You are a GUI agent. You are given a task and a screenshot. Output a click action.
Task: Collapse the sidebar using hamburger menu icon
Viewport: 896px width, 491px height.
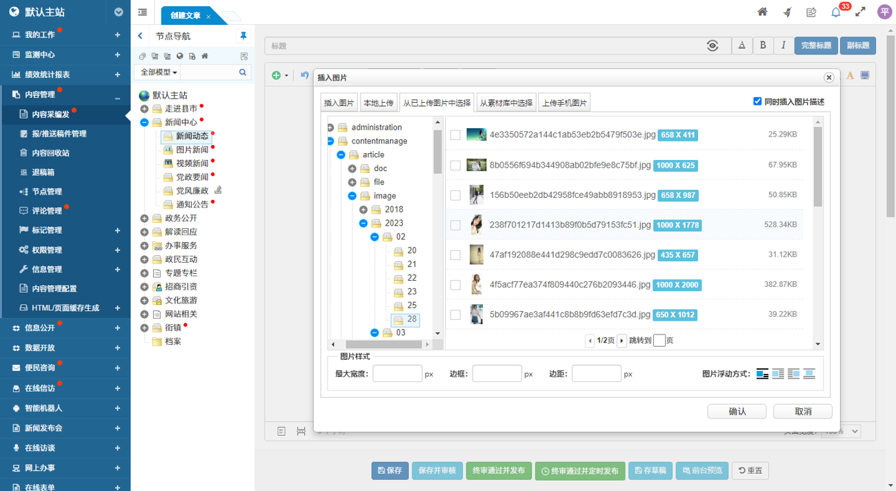tap(143, 12)
